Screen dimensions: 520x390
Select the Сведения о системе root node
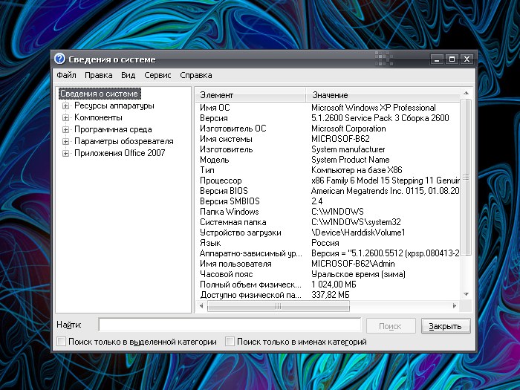coord(99,94)
